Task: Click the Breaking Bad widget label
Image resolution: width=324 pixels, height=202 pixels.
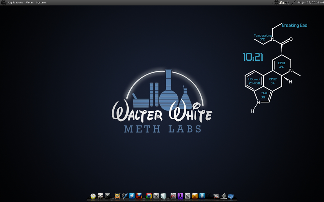Action: (295, 25)
